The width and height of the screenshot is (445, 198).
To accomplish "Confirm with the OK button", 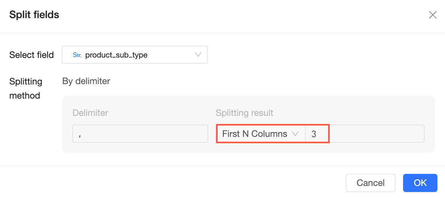I will (420, 183).
